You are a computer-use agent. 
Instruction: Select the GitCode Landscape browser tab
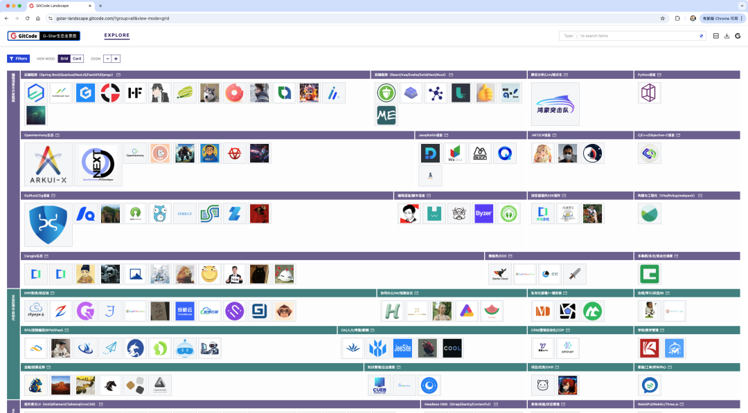pos(60,6)
